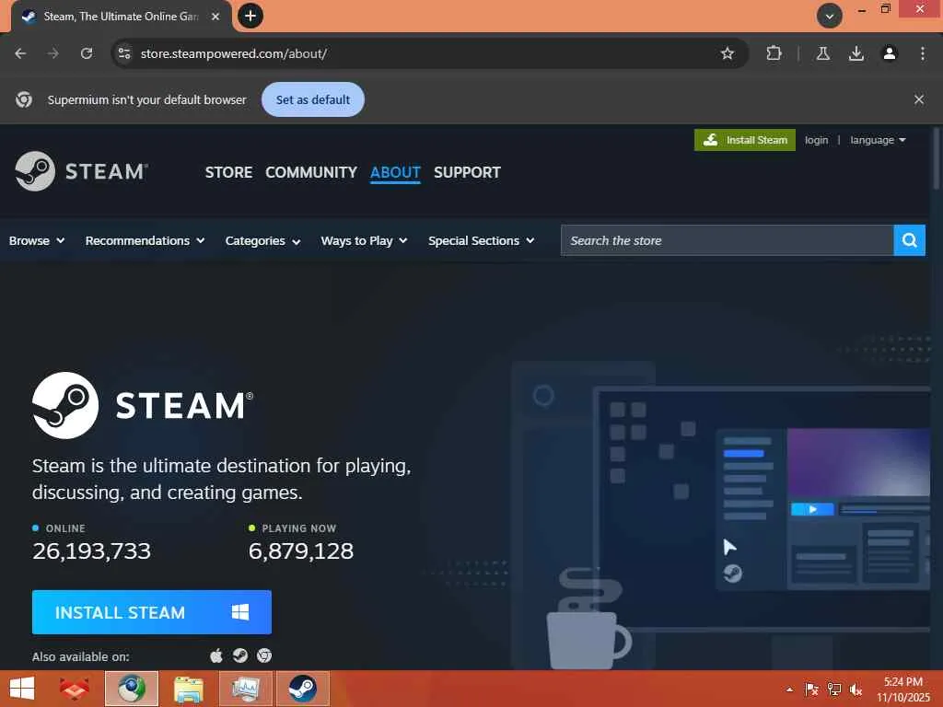Open the language dropdown
The height and width of the screenshot is (707, 943).
[878, 140]
